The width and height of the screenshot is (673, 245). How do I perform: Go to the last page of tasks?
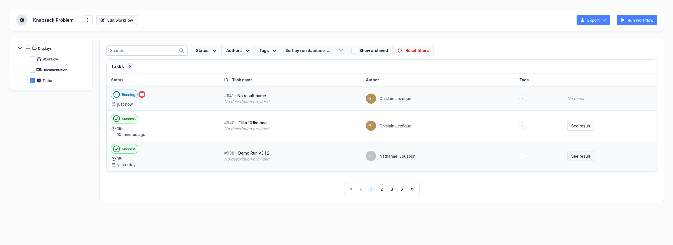(412, 189)
